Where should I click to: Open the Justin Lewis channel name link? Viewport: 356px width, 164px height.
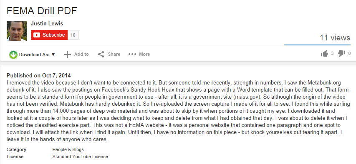[47, 24]
